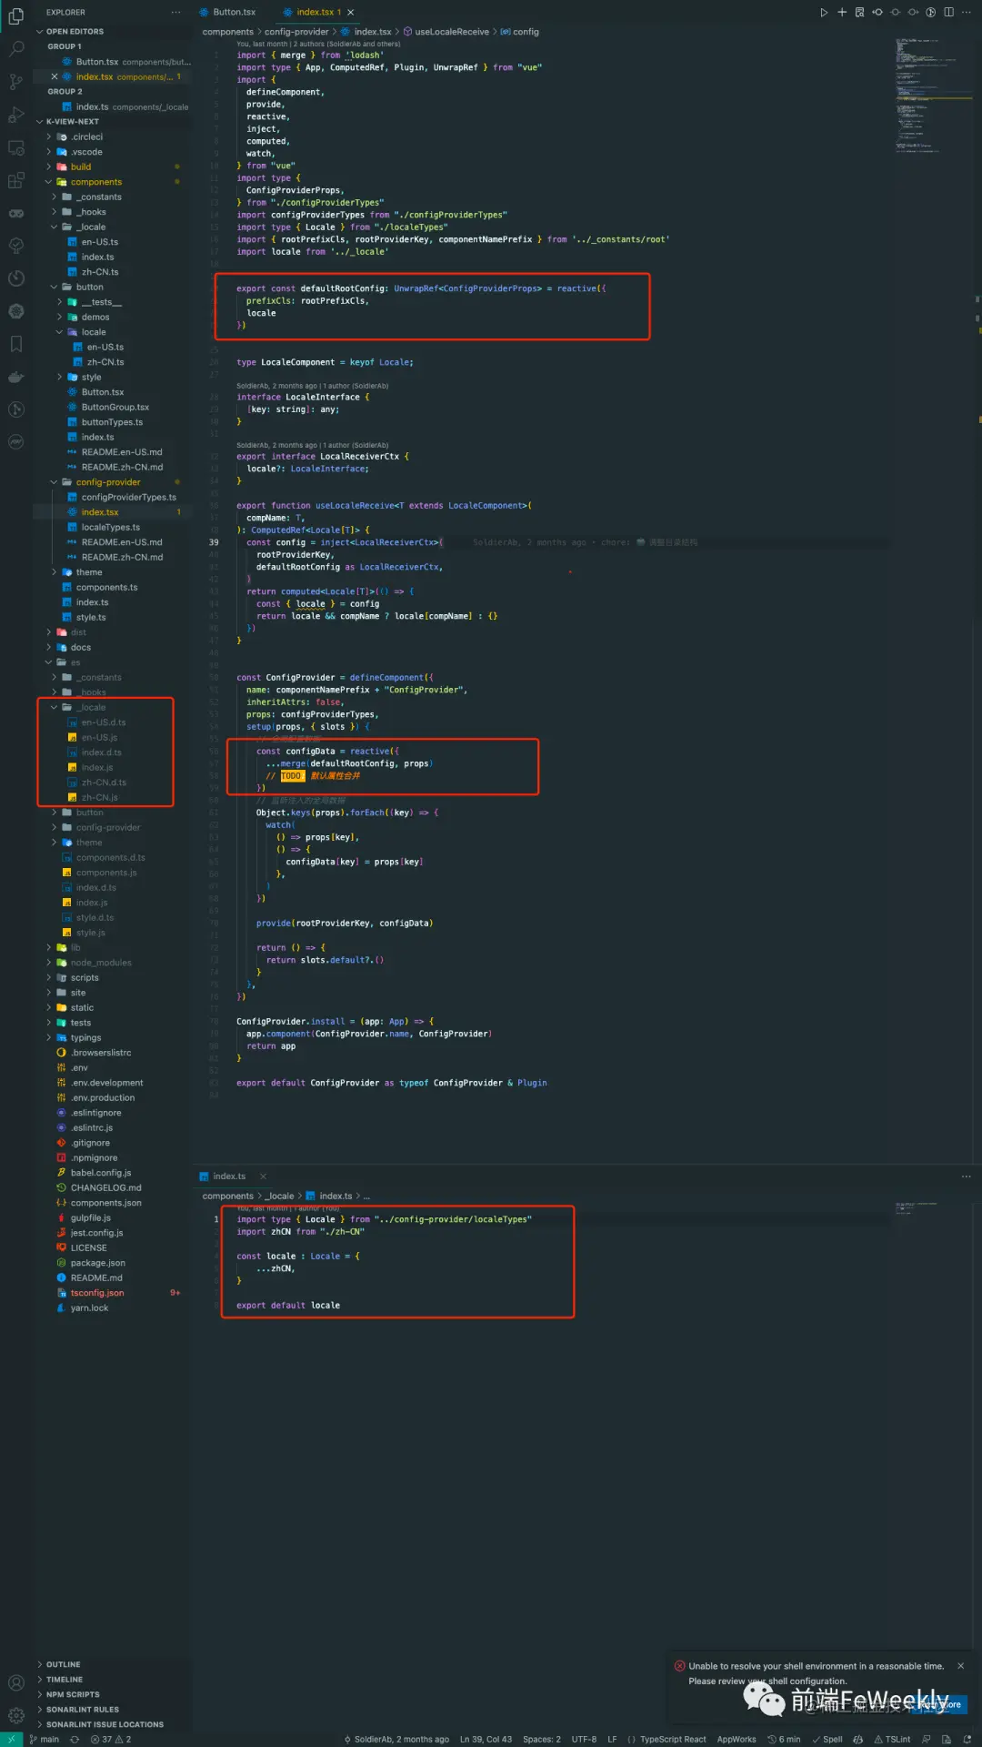Open the Manage gear in activity bar
982x1747 pixels.
pos(15,1715)
